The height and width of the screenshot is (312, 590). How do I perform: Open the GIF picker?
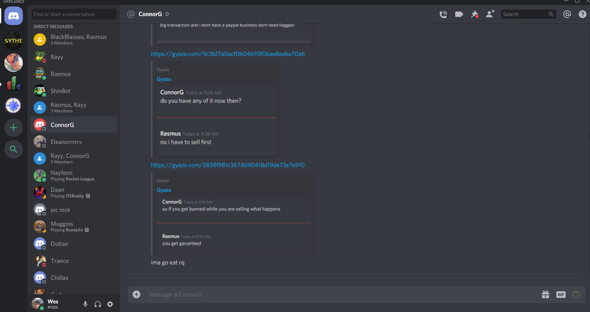pos(561,294)
